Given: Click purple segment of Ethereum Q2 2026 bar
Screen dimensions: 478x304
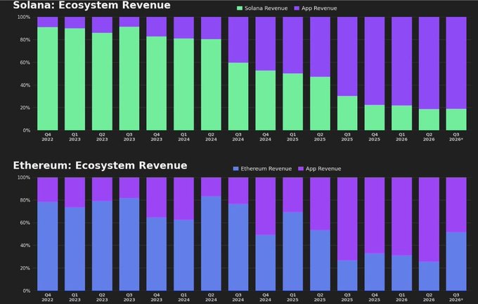Looking at the screenshot, I should coord(429,220).
